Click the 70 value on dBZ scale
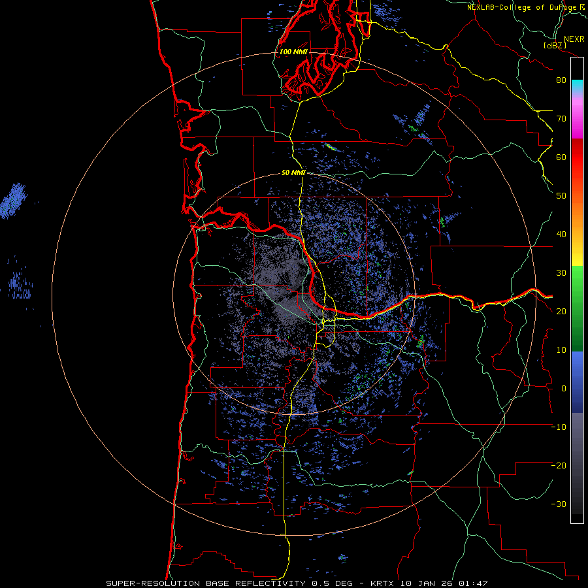Image resolution: width=588 pixels, height=588 pixels. (561, 119)
